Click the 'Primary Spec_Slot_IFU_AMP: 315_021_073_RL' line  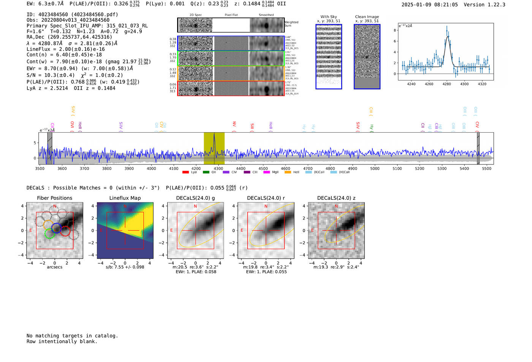tap(87, 26)
